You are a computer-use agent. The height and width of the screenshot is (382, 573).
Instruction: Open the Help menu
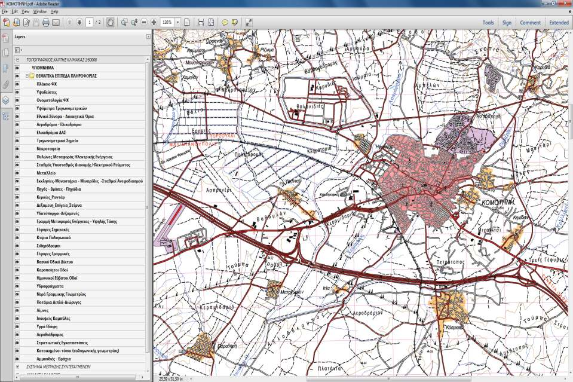point(54,12)
